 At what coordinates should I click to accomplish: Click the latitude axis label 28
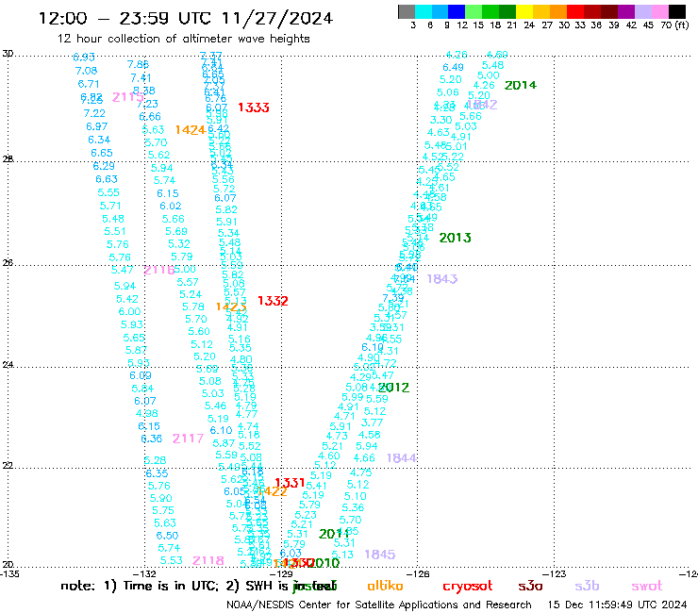[8, 159]
